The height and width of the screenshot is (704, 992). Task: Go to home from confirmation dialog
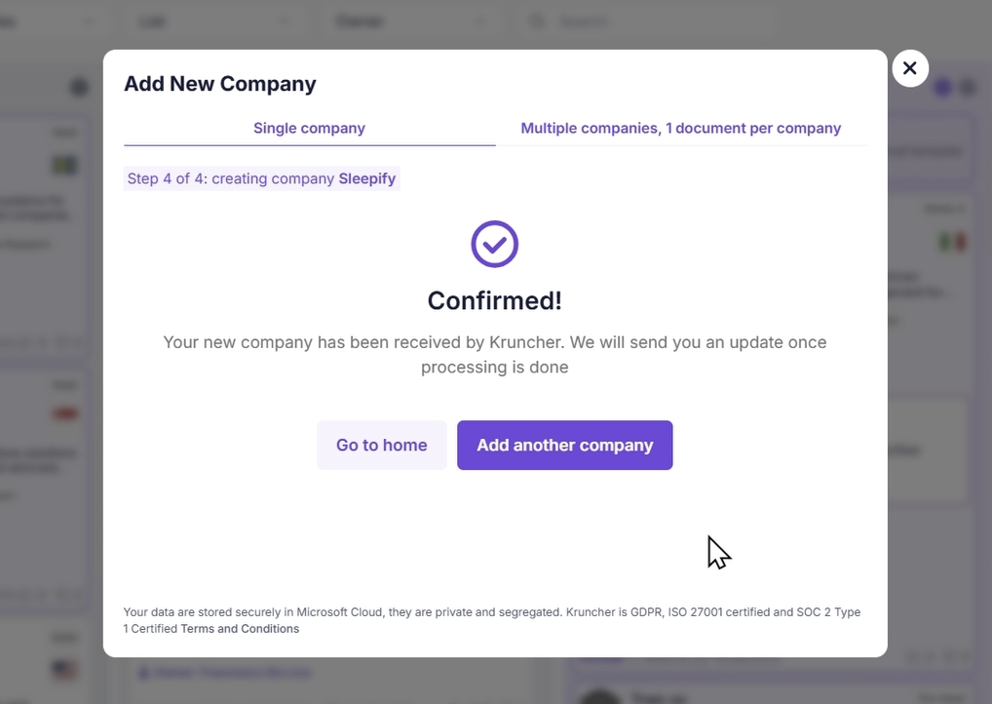point(381,445)
